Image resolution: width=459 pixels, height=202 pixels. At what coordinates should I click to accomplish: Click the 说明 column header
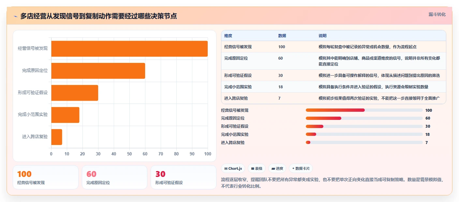tap(322, 36)
